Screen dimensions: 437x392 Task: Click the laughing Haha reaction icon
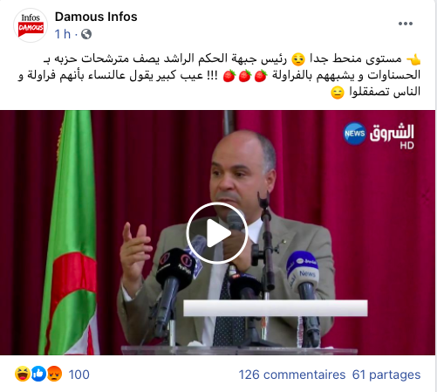(x=23, y=374)
